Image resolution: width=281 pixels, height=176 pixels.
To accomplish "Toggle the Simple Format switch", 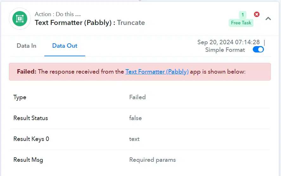I will pyautogui.click(x=258, y=50).
